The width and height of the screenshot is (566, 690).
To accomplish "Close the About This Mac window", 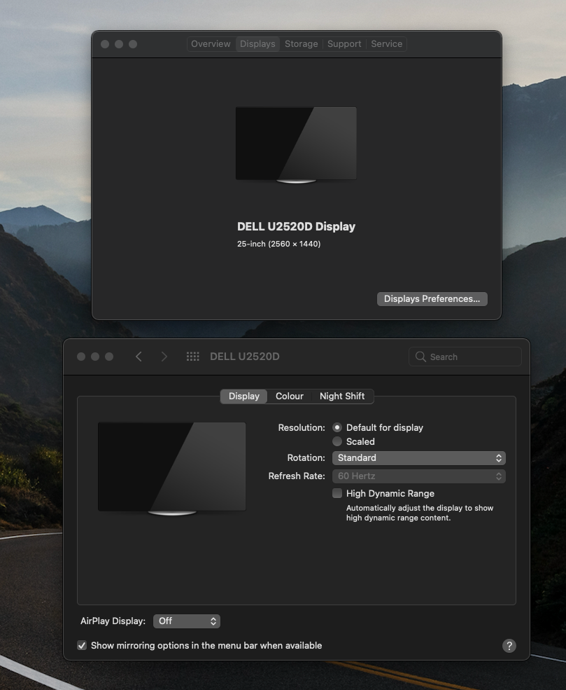I will 104,44.
